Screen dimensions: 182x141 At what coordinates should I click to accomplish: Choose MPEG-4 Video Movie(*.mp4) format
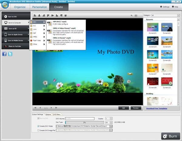coord(66,31)
